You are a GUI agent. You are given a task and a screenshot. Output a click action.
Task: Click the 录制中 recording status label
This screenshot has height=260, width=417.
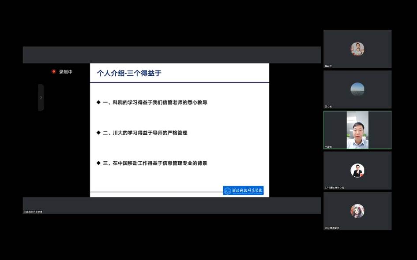tap(66, 71)
